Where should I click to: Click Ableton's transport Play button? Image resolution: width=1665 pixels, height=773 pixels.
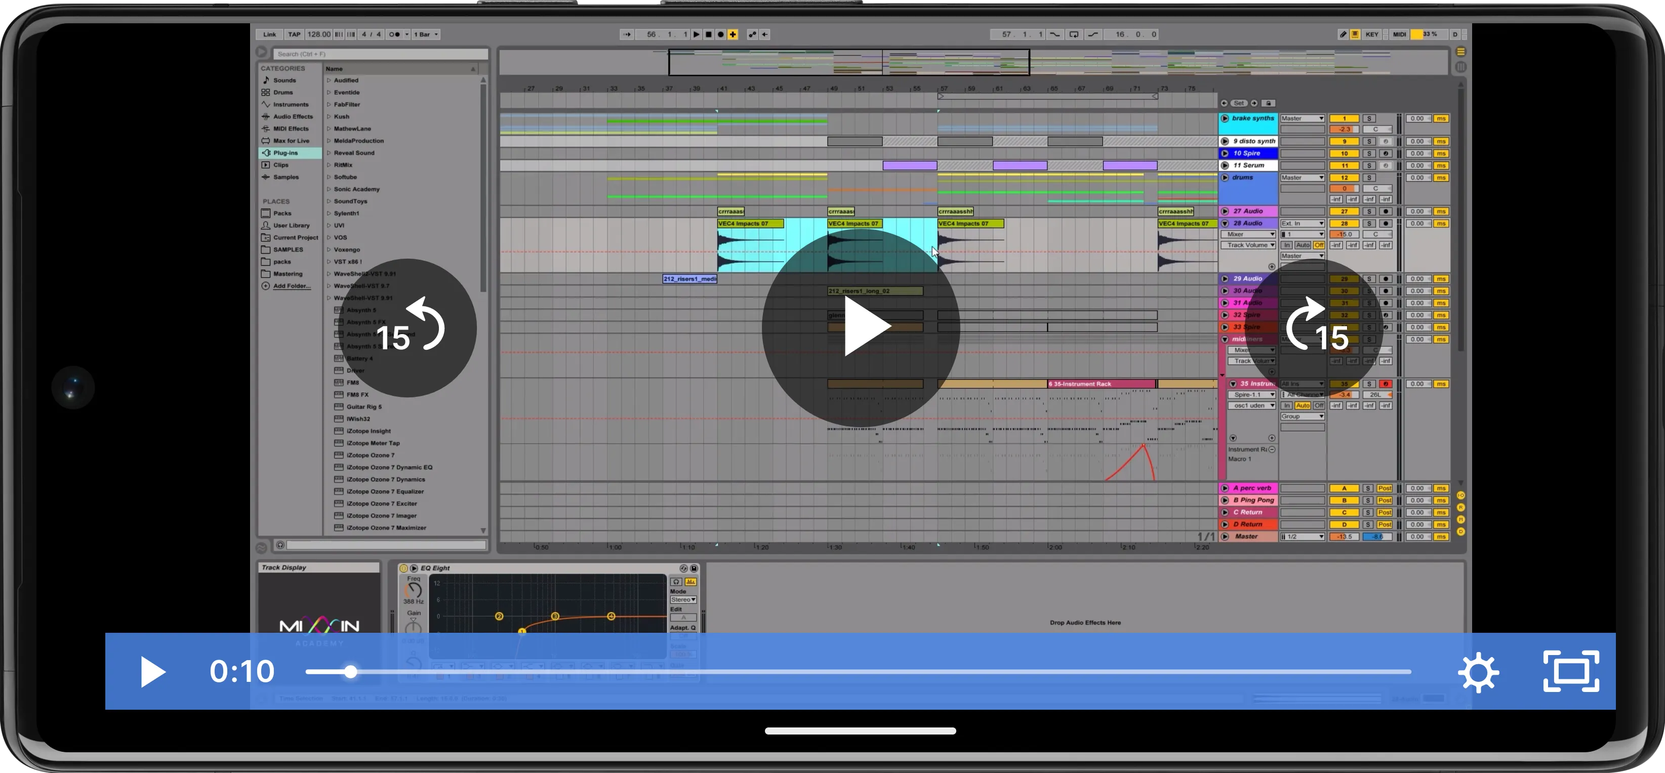[x=696, y=34]
